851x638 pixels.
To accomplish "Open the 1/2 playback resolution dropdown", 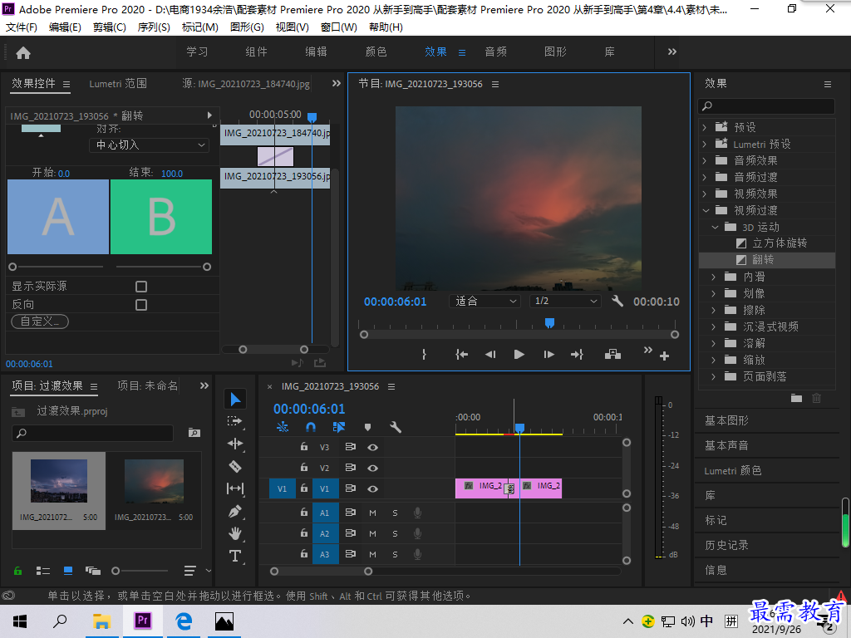I will point(565,301).
